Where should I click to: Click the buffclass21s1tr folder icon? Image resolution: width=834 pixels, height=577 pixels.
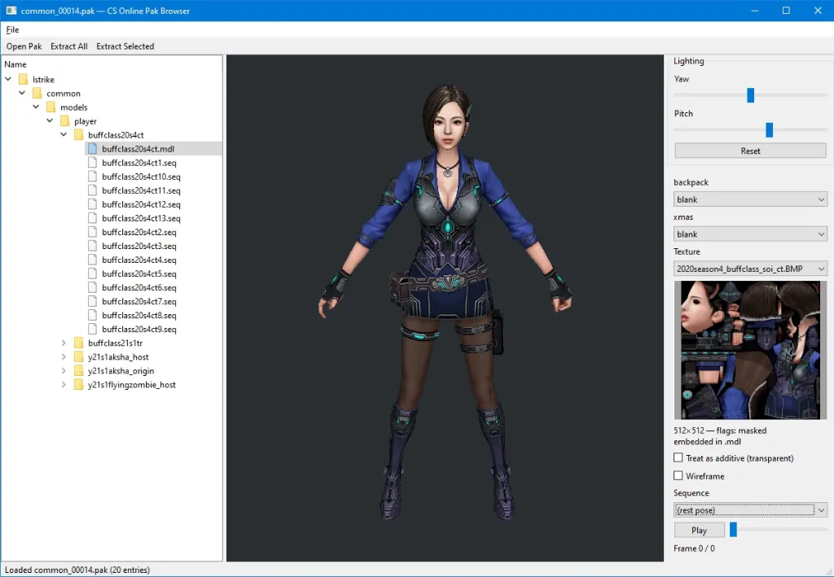tap(78, 343)
